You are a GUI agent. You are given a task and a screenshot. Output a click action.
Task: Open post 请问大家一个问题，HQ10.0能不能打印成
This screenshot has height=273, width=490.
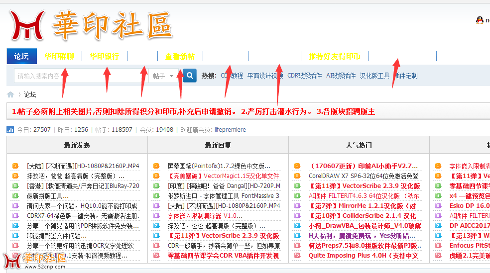[82, 206]
